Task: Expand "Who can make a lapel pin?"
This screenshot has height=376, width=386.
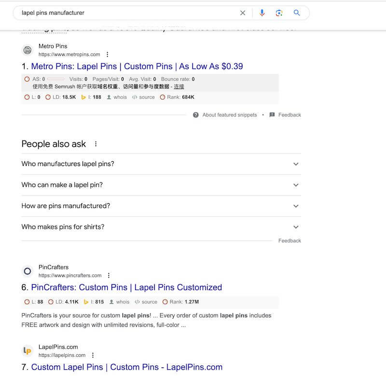Action: [296, 185]
